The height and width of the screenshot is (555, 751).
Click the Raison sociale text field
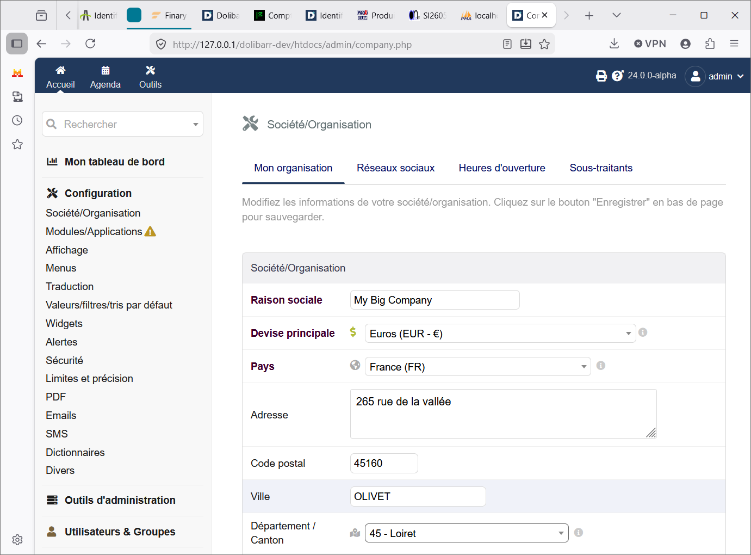435,300
